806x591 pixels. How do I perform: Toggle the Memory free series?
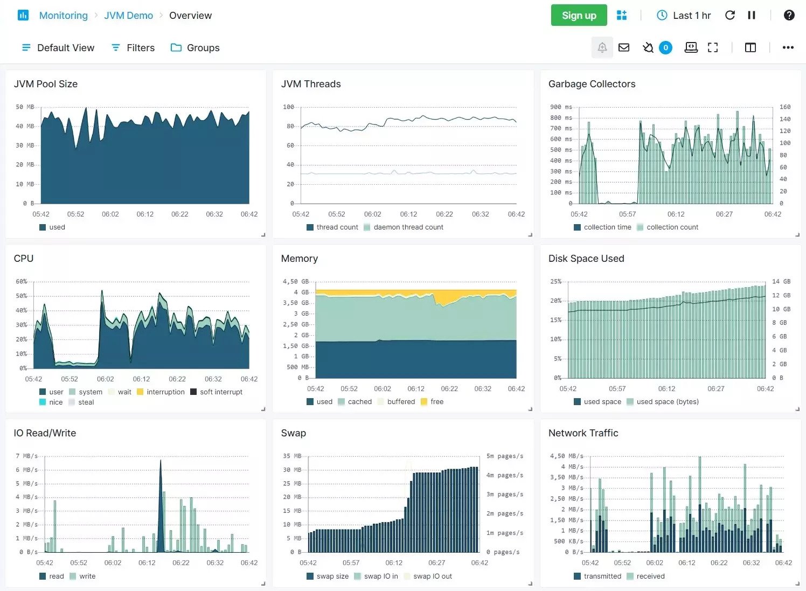[x=432, y=402]
